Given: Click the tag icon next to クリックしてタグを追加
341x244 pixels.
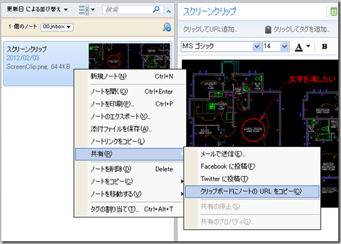Looking at the screenshot, I should [268, 30].
